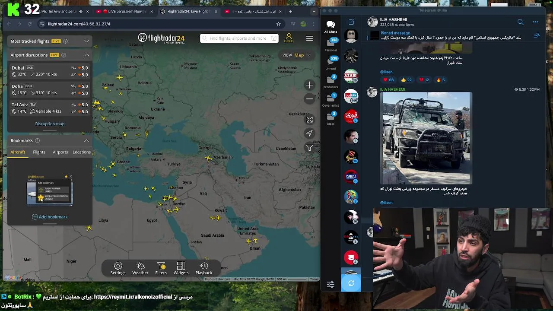Switch to the Locations bookmarks tab
Viewport: 553px width, 311px height.
[82, 152]
